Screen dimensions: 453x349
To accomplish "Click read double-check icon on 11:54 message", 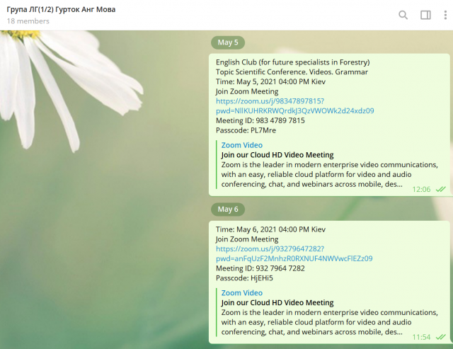I will 441,337.
